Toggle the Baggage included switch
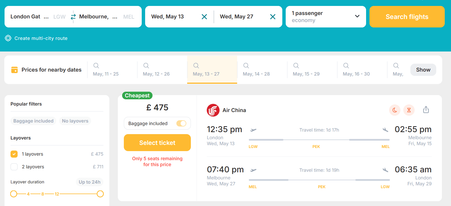The width and height of the screenshot is (451, 206). (x=181, y=123)
